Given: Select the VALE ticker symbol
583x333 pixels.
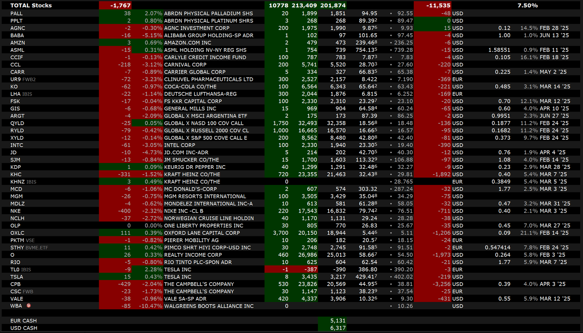Looking at the screenshot, I should tap(17, 299).
